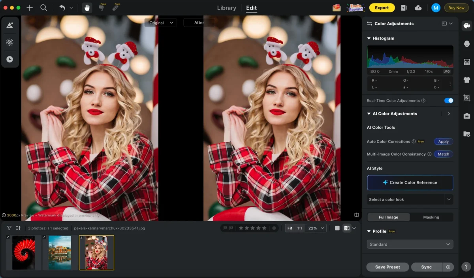Image resolution: width=474 pixels, height=278 pixels.
Task: Select the red spiral thumbnail
Action: tap(24, 253)
